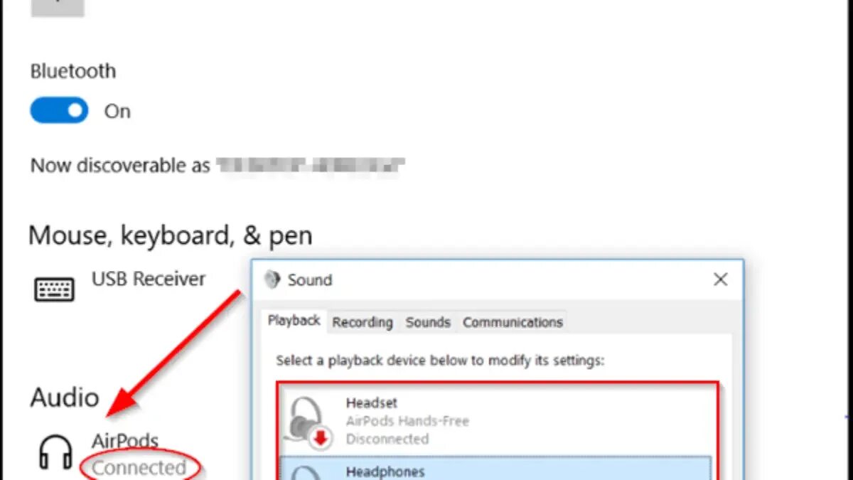Turn off the Bluetooth toggle switch
The height and width of the screenshot is (480, 853).
pos(59,111)
